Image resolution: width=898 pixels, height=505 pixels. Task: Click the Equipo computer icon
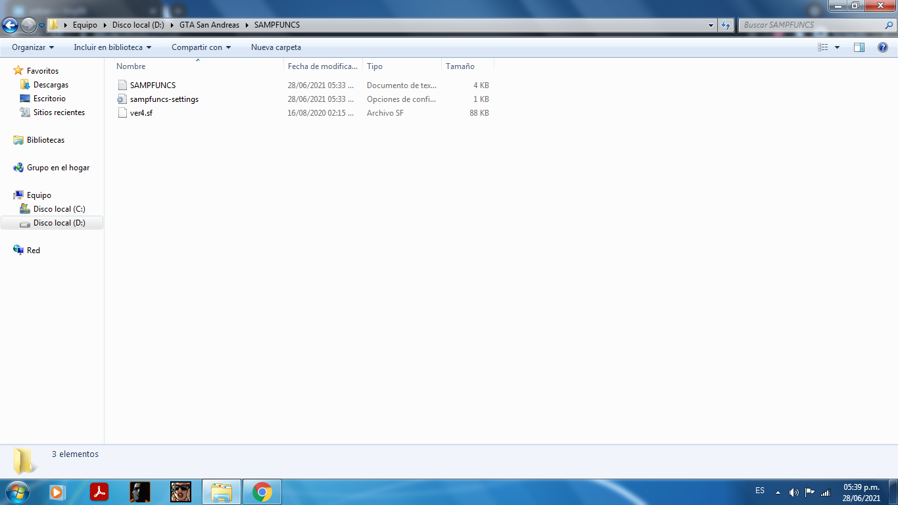tap(18, 195)
